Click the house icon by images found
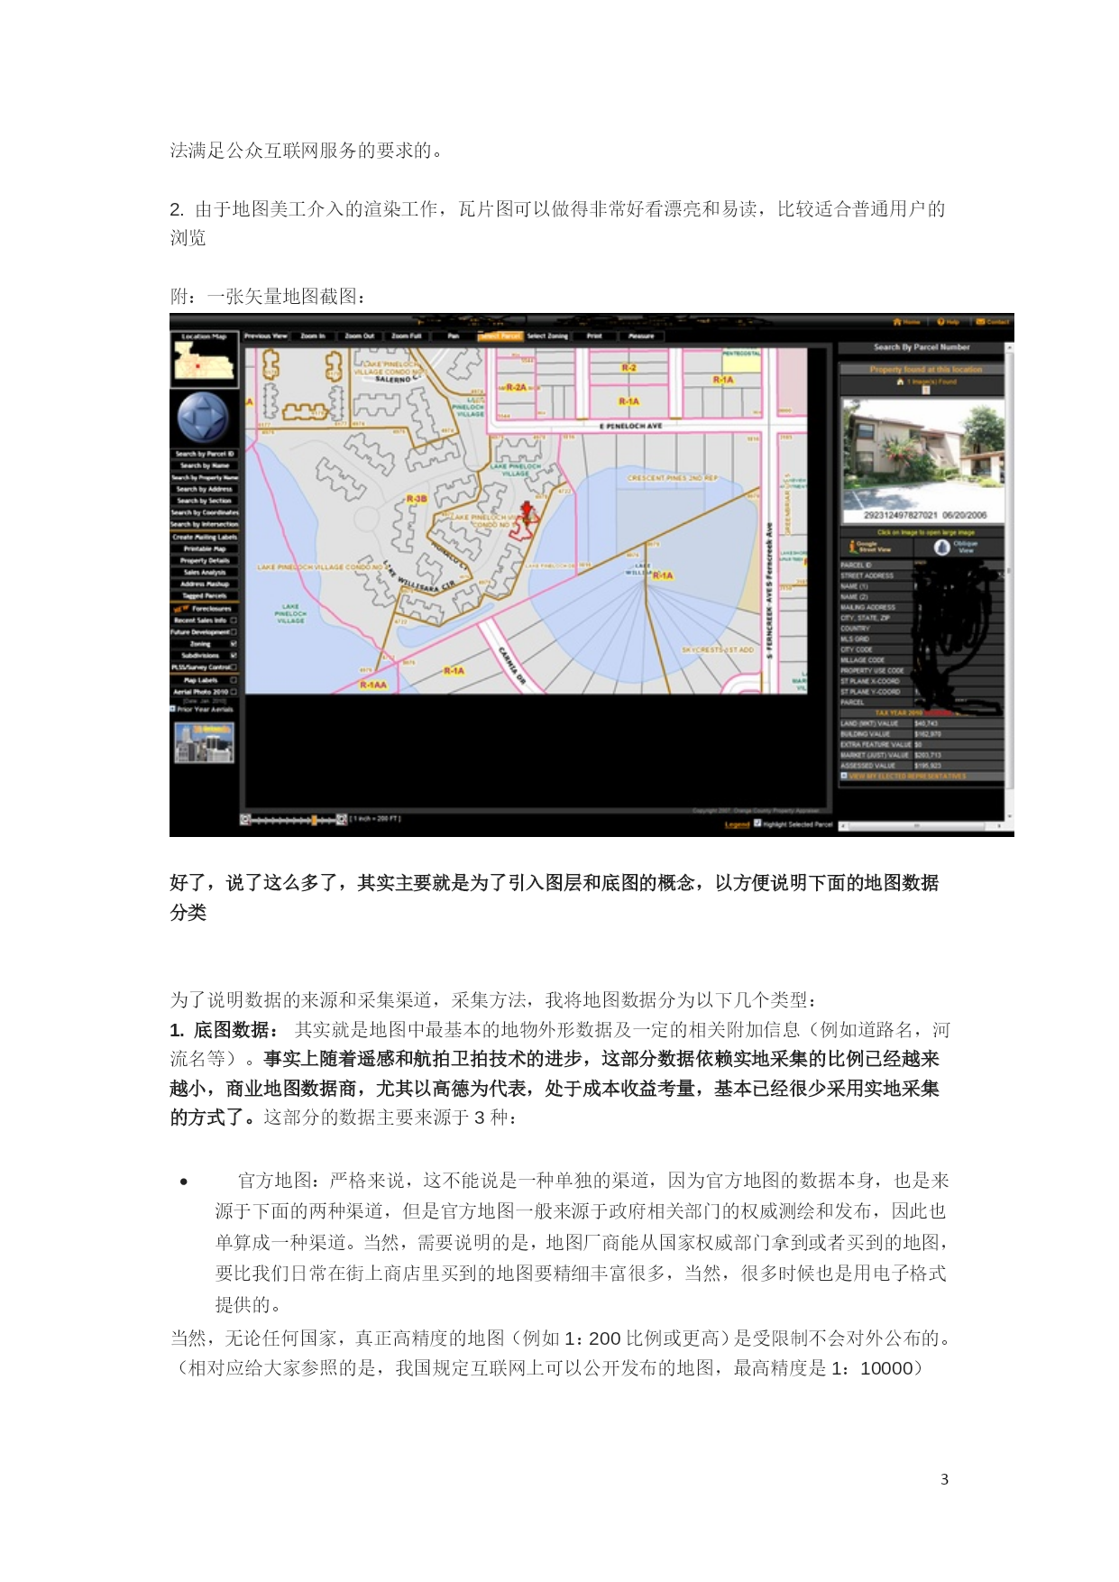 pos(900,382)
